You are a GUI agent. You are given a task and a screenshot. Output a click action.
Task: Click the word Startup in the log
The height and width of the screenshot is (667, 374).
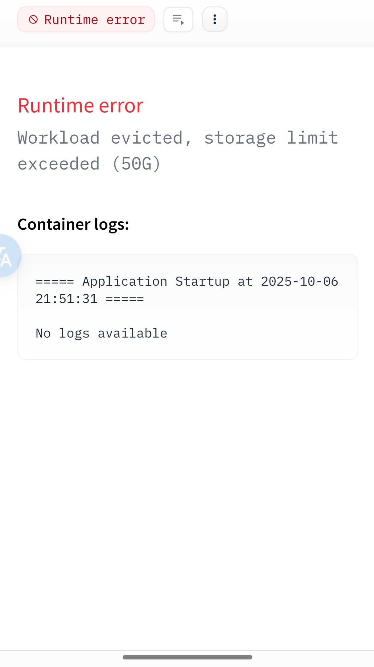tap(202, 282)
